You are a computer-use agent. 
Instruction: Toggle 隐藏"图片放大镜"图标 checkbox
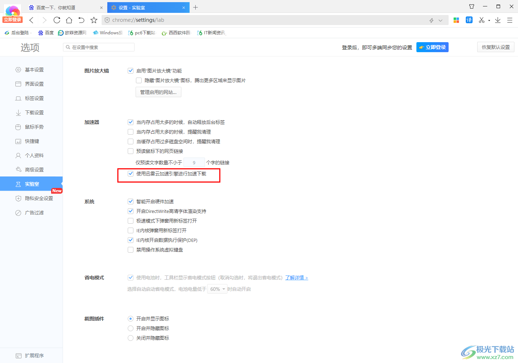point(139,80)
